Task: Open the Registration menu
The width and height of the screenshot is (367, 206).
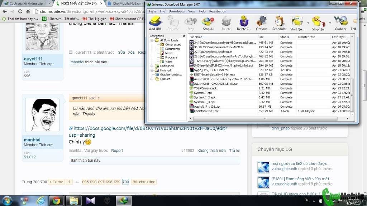Action: click(x=218, y=11)
